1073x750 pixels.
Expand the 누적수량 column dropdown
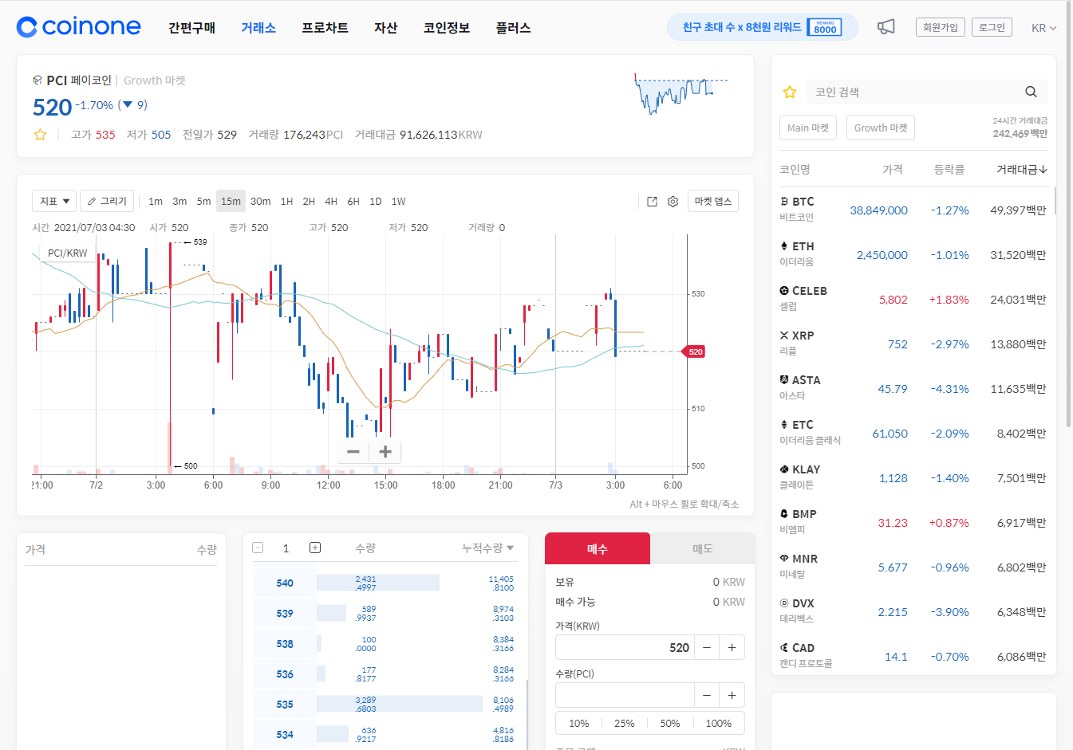pos(488,548)
